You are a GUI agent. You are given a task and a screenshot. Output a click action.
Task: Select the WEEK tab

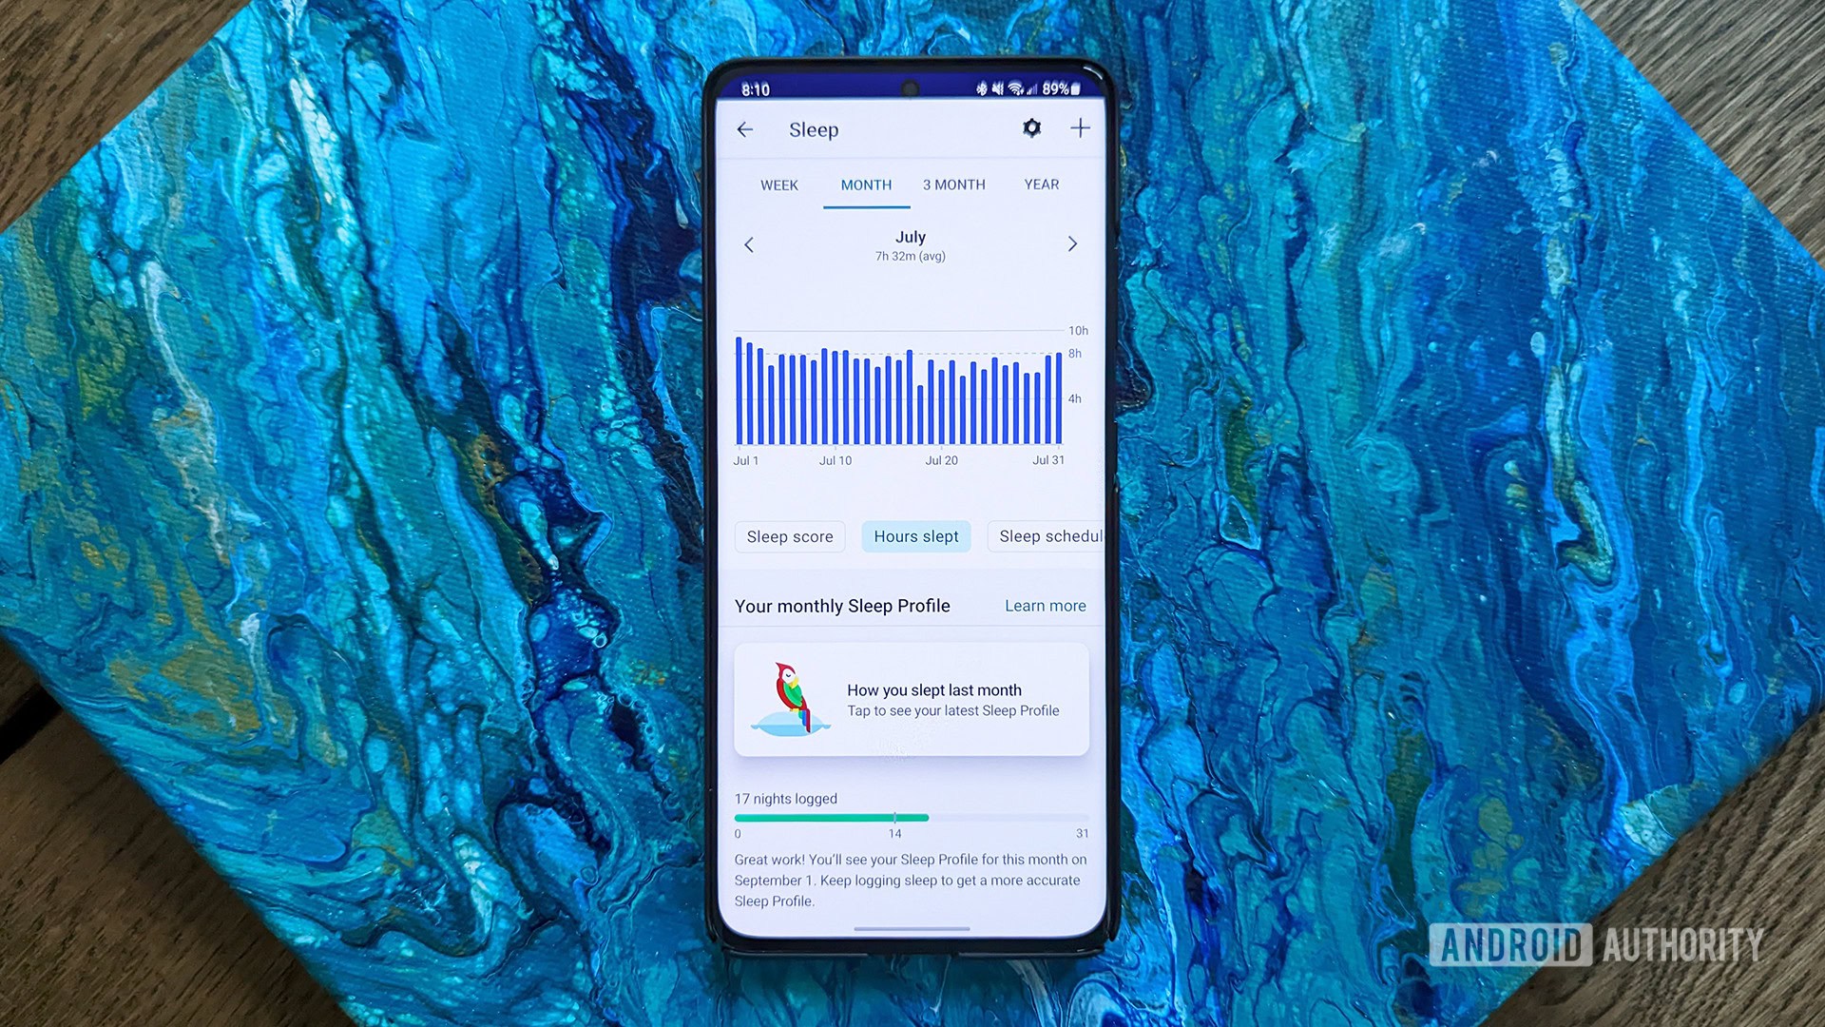pyautogui.click(x=778, y=184)
